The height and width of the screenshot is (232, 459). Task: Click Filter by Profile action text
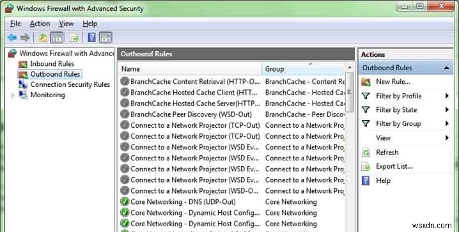[x=399, y=96]
